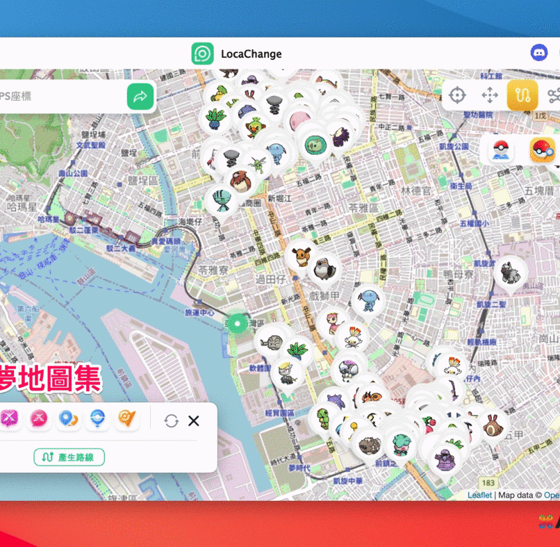Refresh the Pokémon map panel
560x547 pixels.
[x=172, y=421]
